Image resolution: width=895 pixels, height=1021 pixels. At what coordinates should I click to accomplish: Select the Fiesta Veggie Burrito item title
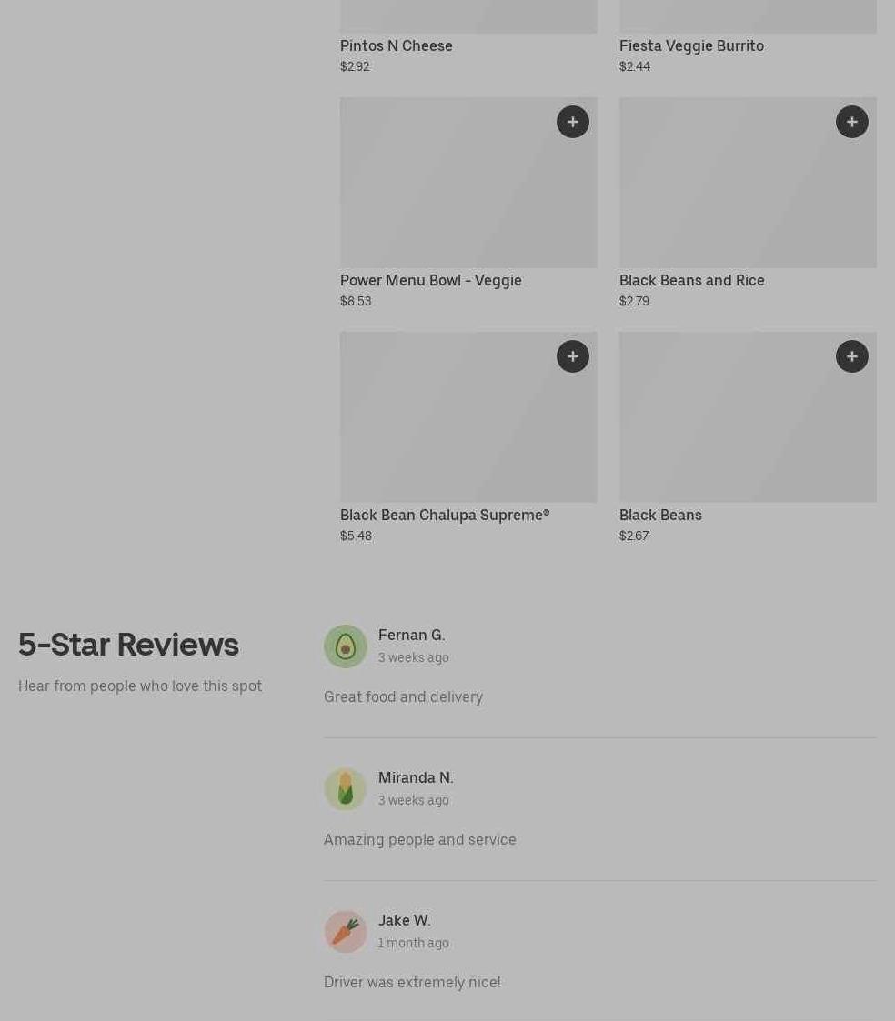pos(692,46)
